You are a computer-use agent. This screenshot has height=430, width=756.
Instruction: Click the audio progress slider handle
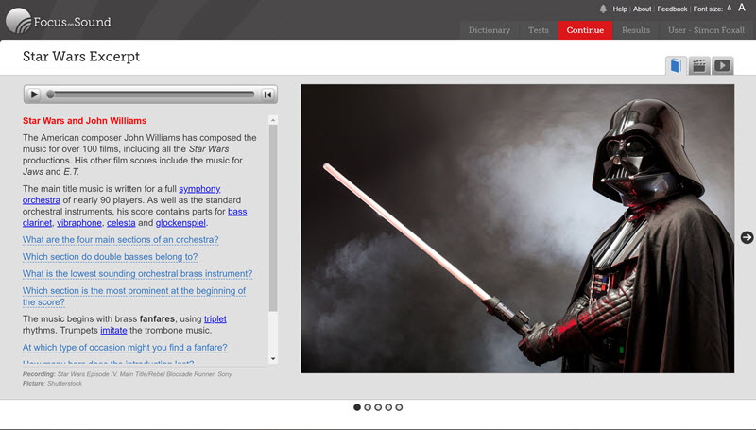click(50, 95)
